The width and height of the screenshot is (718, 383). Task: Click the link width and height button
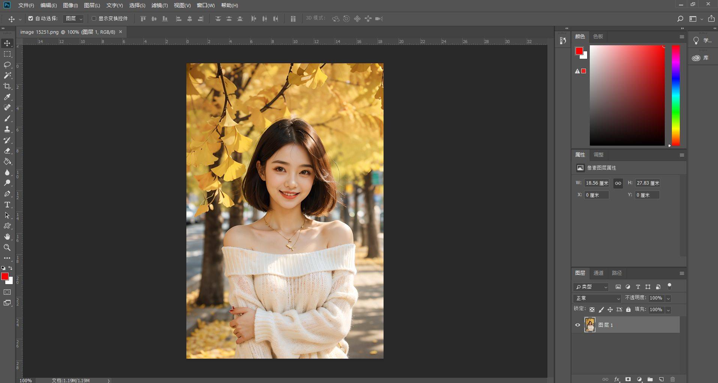click(618, 183)
